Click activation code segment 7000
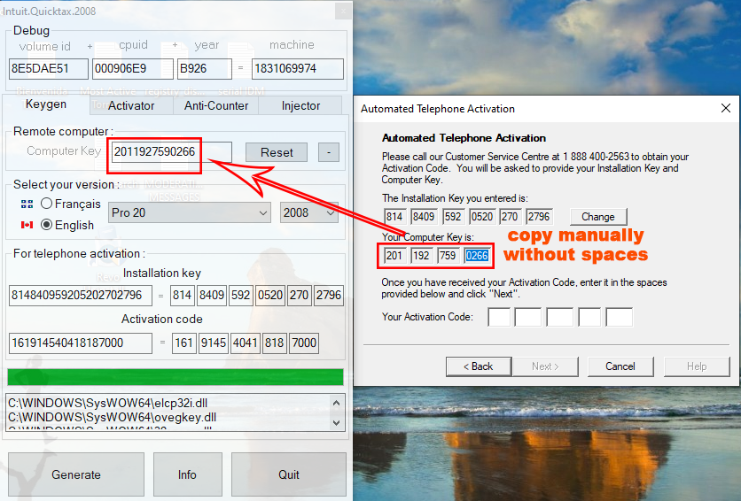The width and height of the screenshot is (741, 501). click(x=303, y=343)
